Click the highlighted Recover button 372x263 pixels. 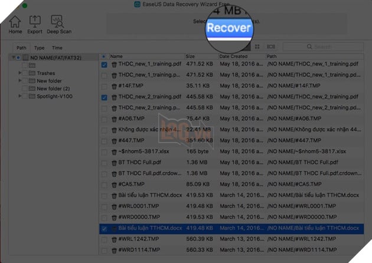click(x=229, y=28)
